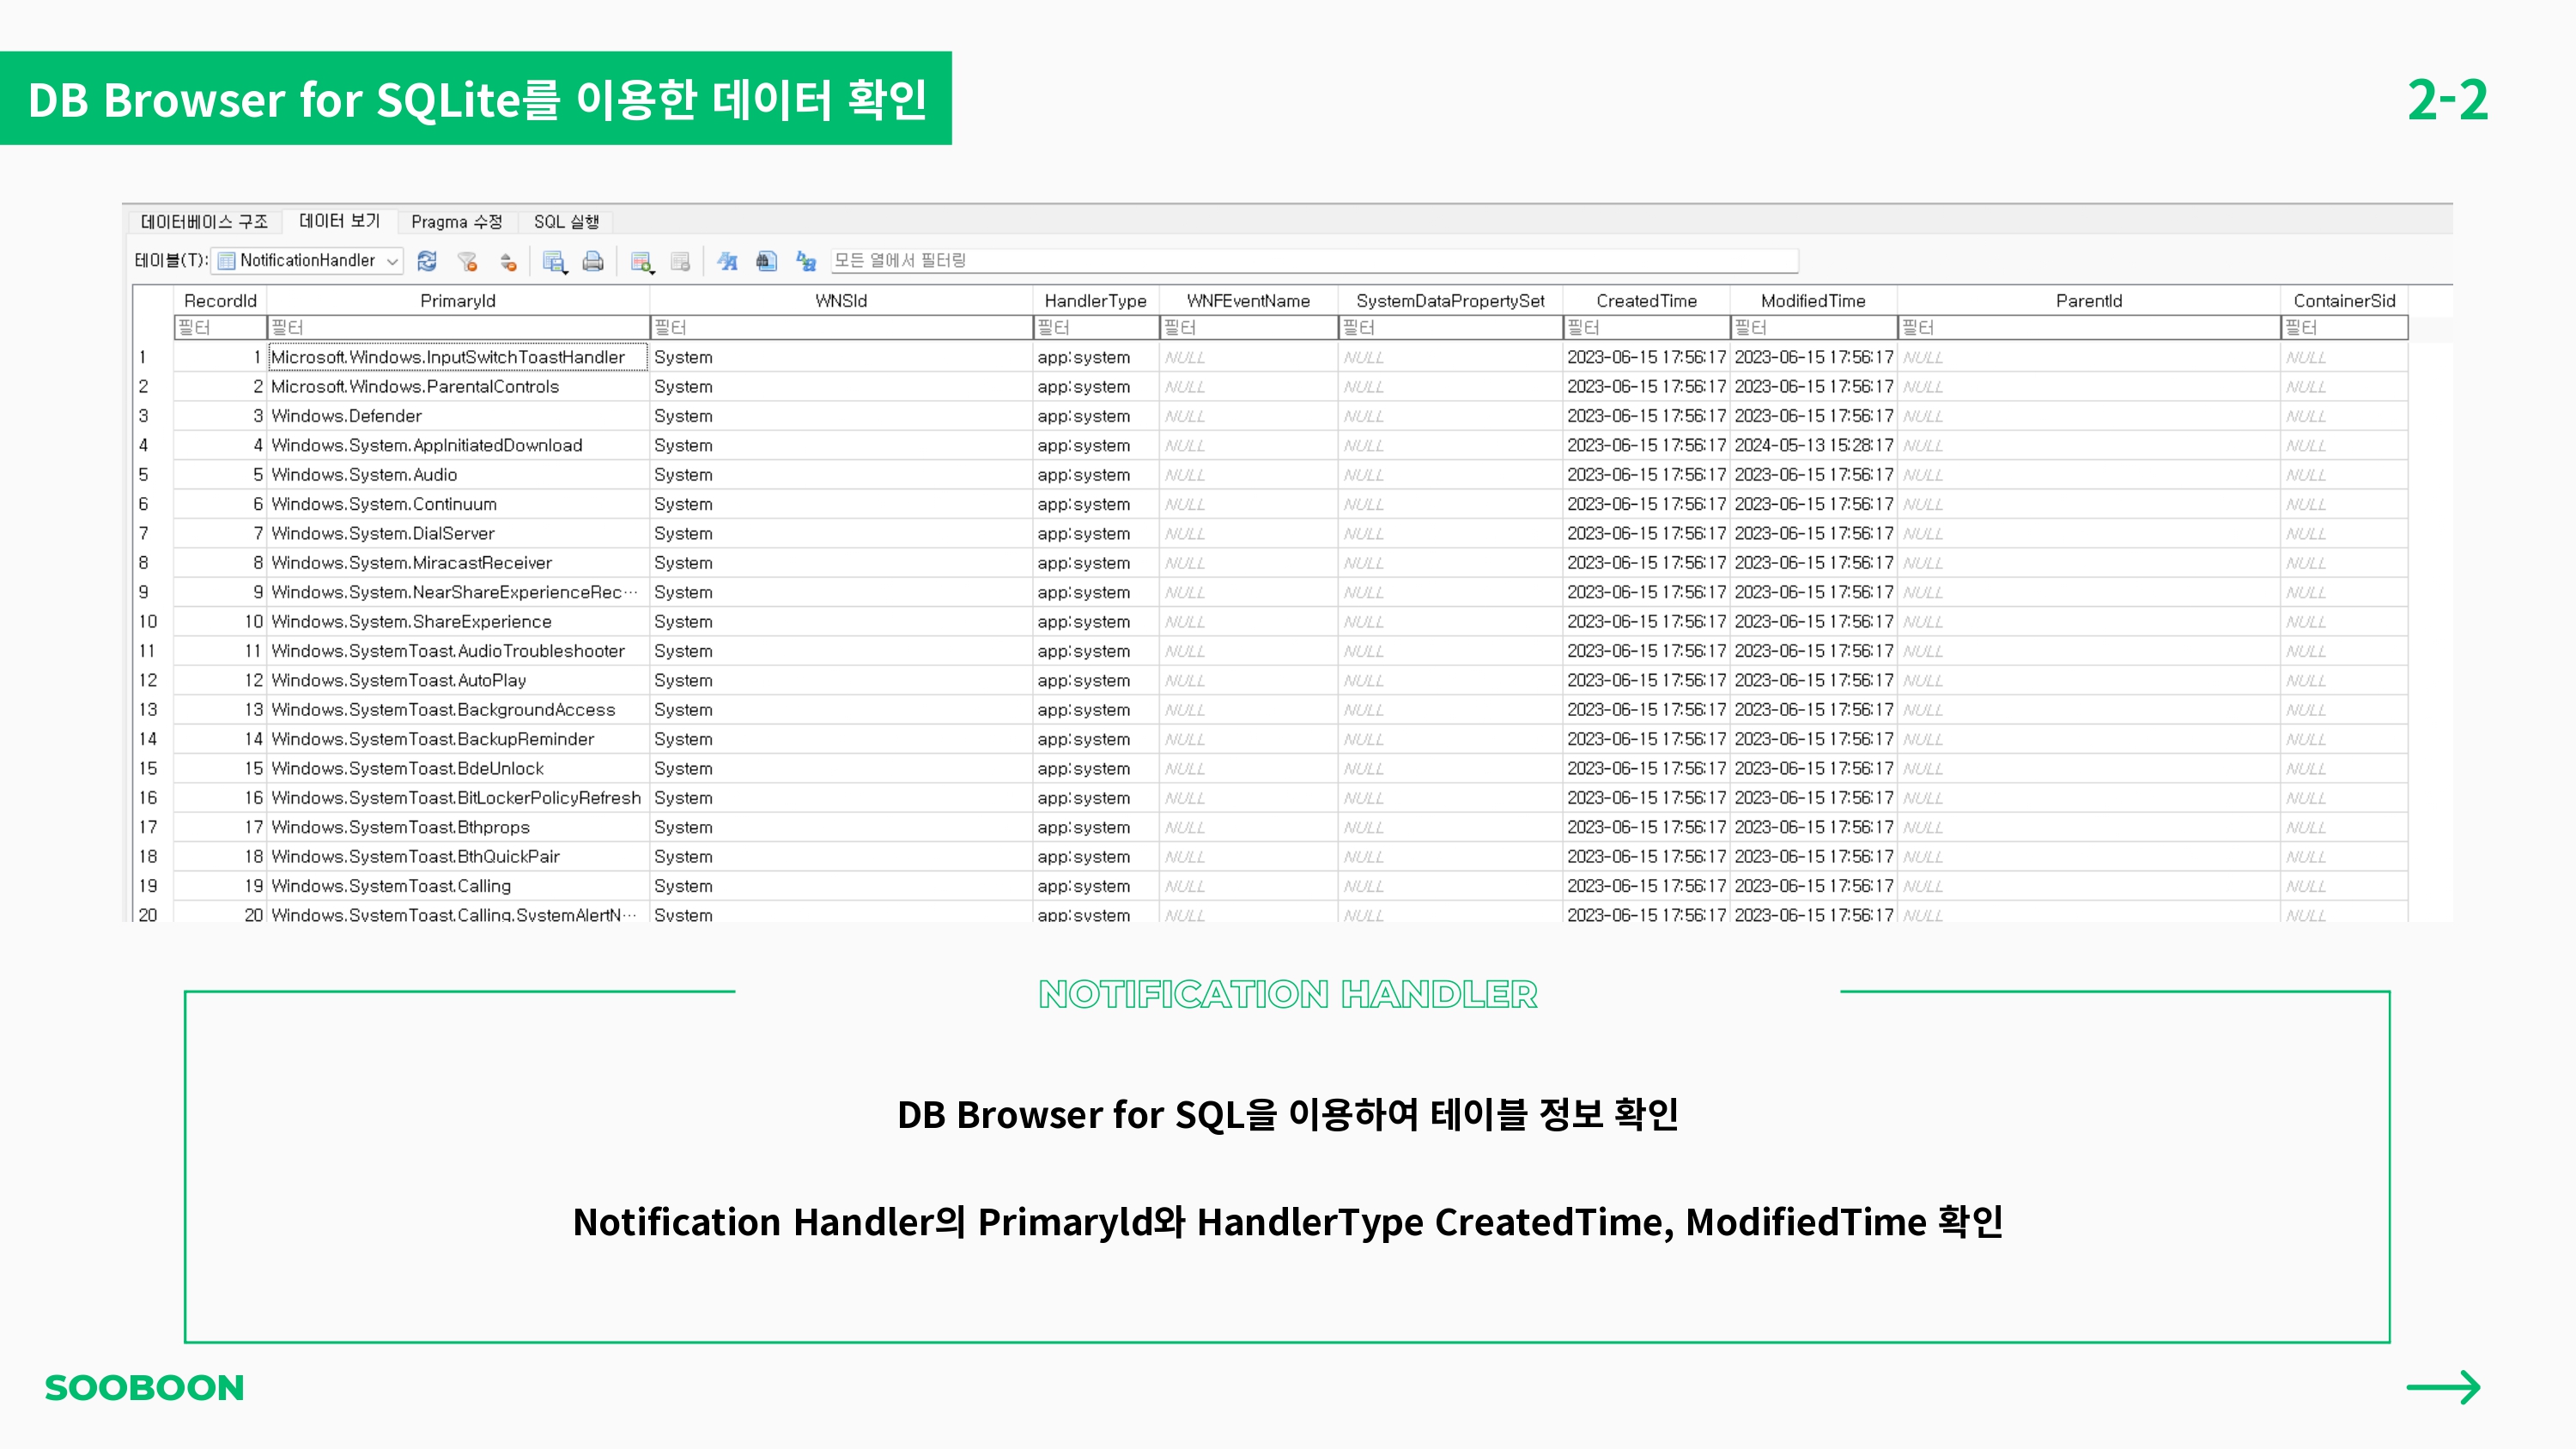The height and width of the screenshot is (1449, 2576).
Task: Click the save table as icon
Action: [552, 261]
